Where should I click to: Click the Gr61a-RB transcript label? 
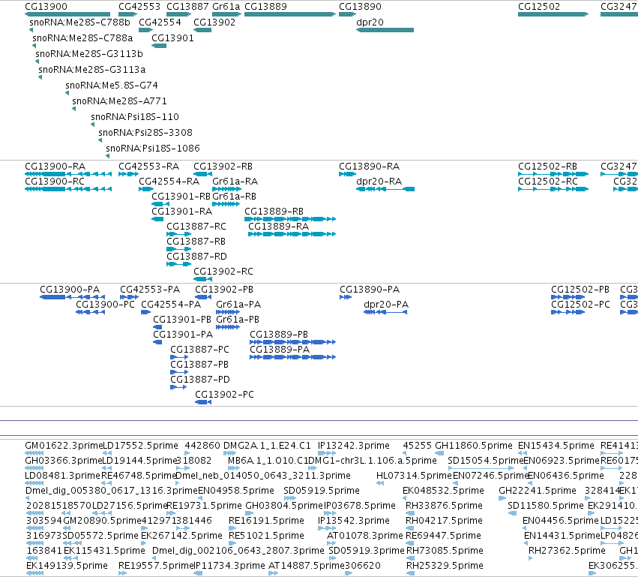coord(235,197)
